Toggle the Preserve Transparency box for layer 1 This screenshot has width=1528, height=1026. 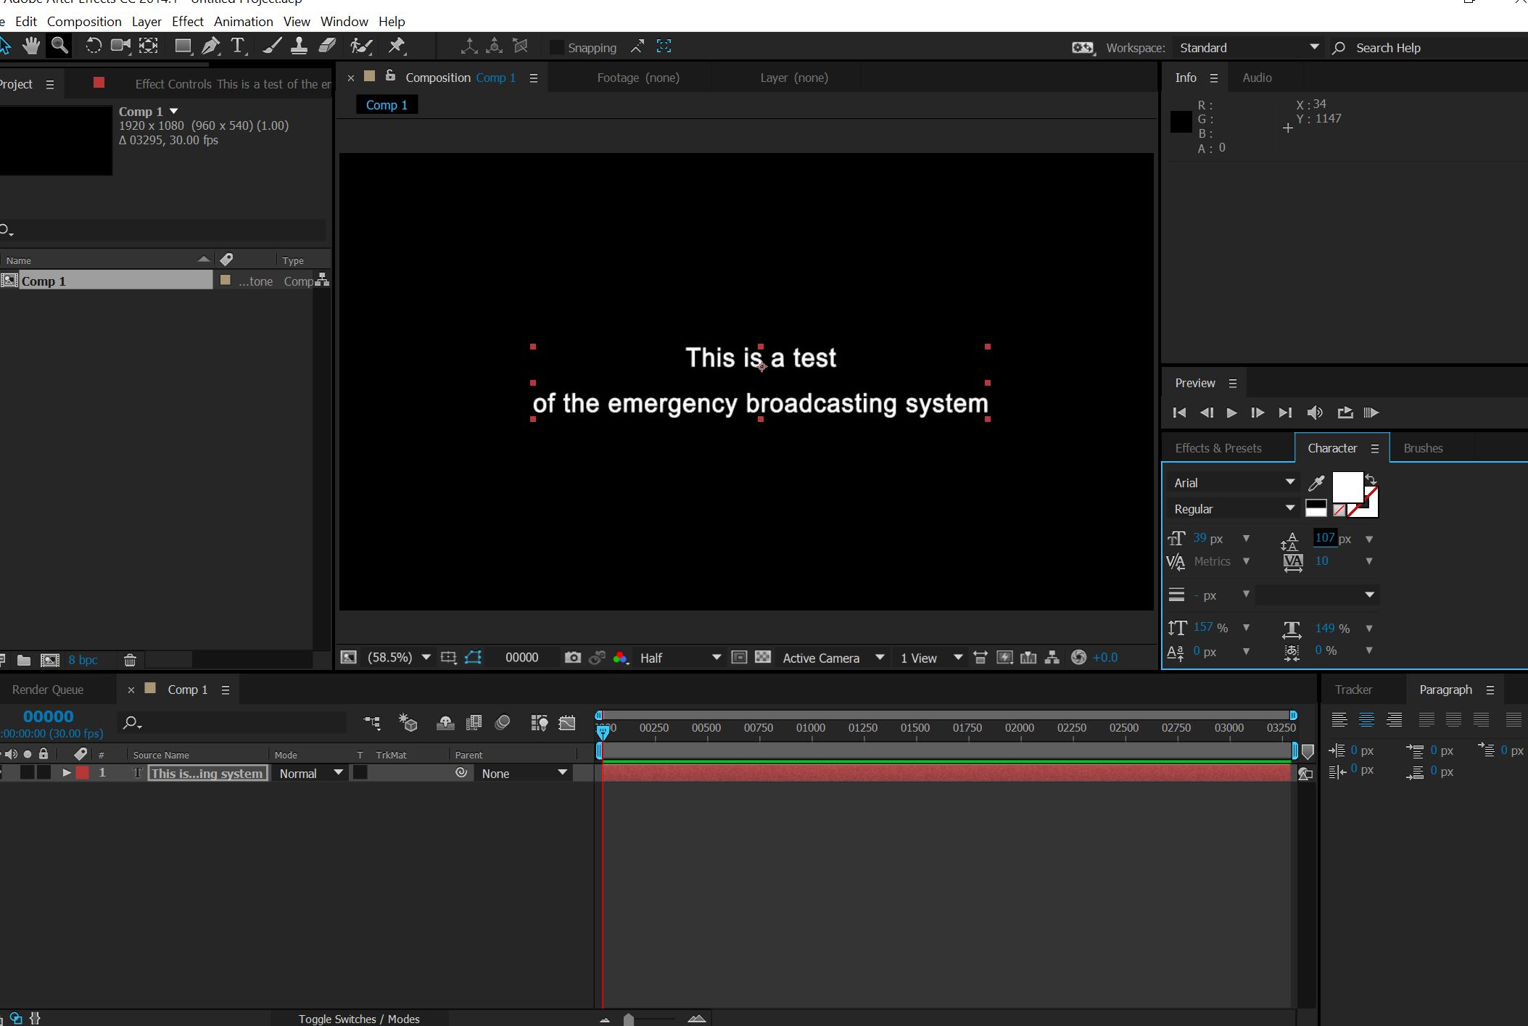tap(360, 773)
